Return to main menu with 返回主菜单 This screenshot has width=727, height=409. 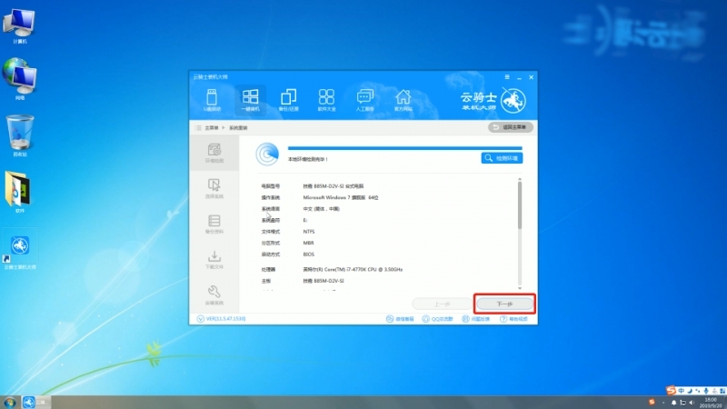pos(511,127)
